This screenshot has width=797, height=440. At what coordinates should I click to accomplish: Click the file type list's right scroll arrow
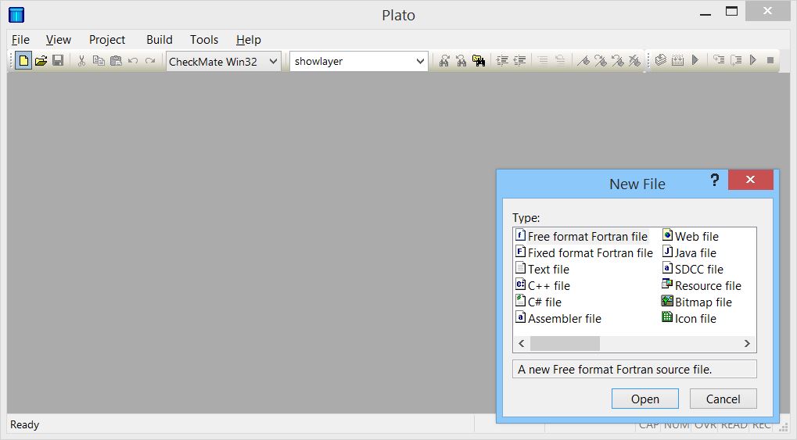point(748,344)
